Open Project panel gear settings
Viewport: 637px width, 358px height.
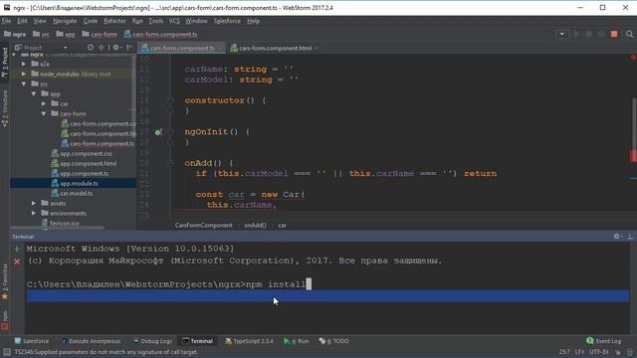[116, 48]
